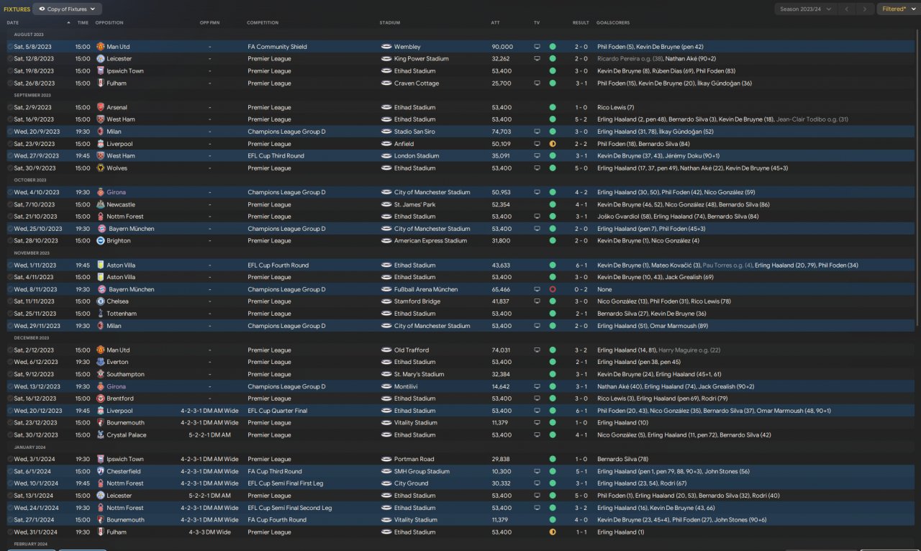
Task: Tick the selector circle for Wed, 3/1/2024
Action: click(10, 460)
